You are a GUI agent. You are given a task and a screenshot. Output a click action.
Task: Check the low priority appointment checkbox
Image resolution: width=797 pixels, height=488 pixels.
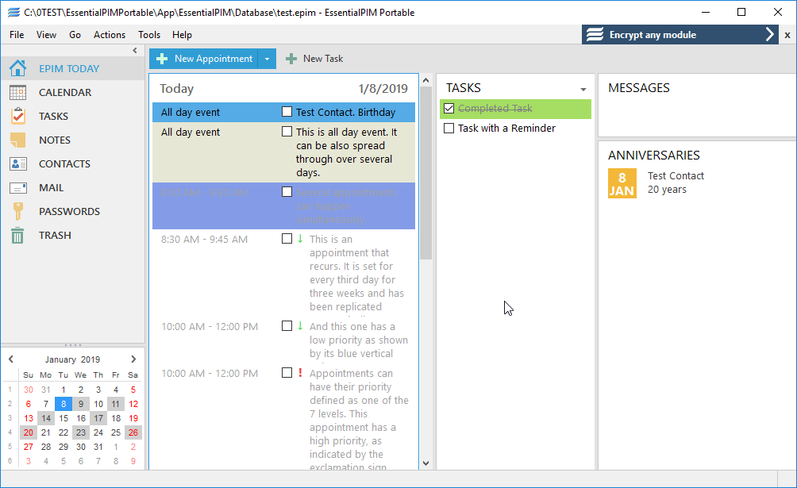(x=287, y=326)
